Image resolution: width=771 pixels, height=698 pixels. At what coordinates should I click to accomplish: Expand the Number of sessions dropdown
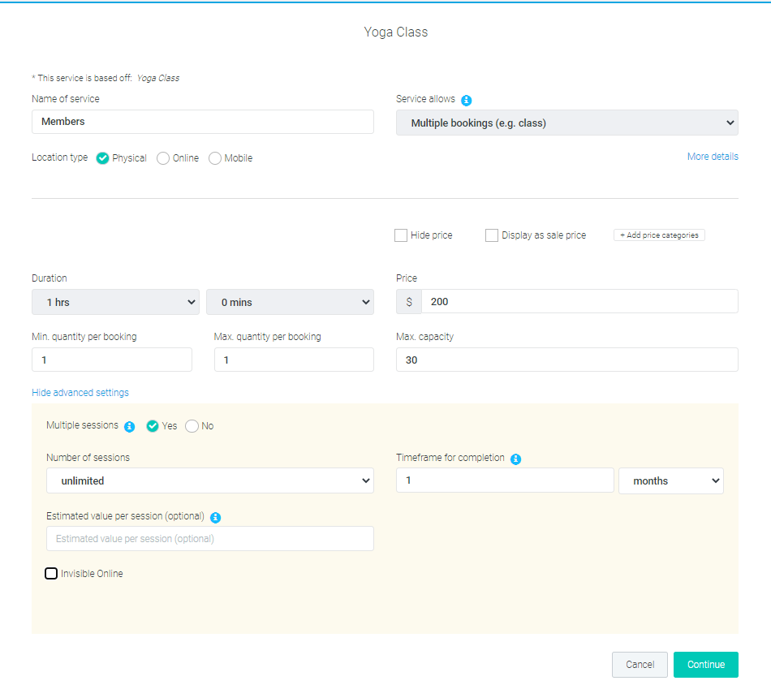[x=209, y=480]
